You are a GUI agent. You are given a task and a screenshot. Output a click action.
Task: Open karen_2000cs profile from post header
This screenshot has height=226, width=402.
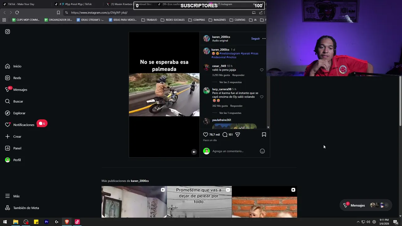pos(221,37)
